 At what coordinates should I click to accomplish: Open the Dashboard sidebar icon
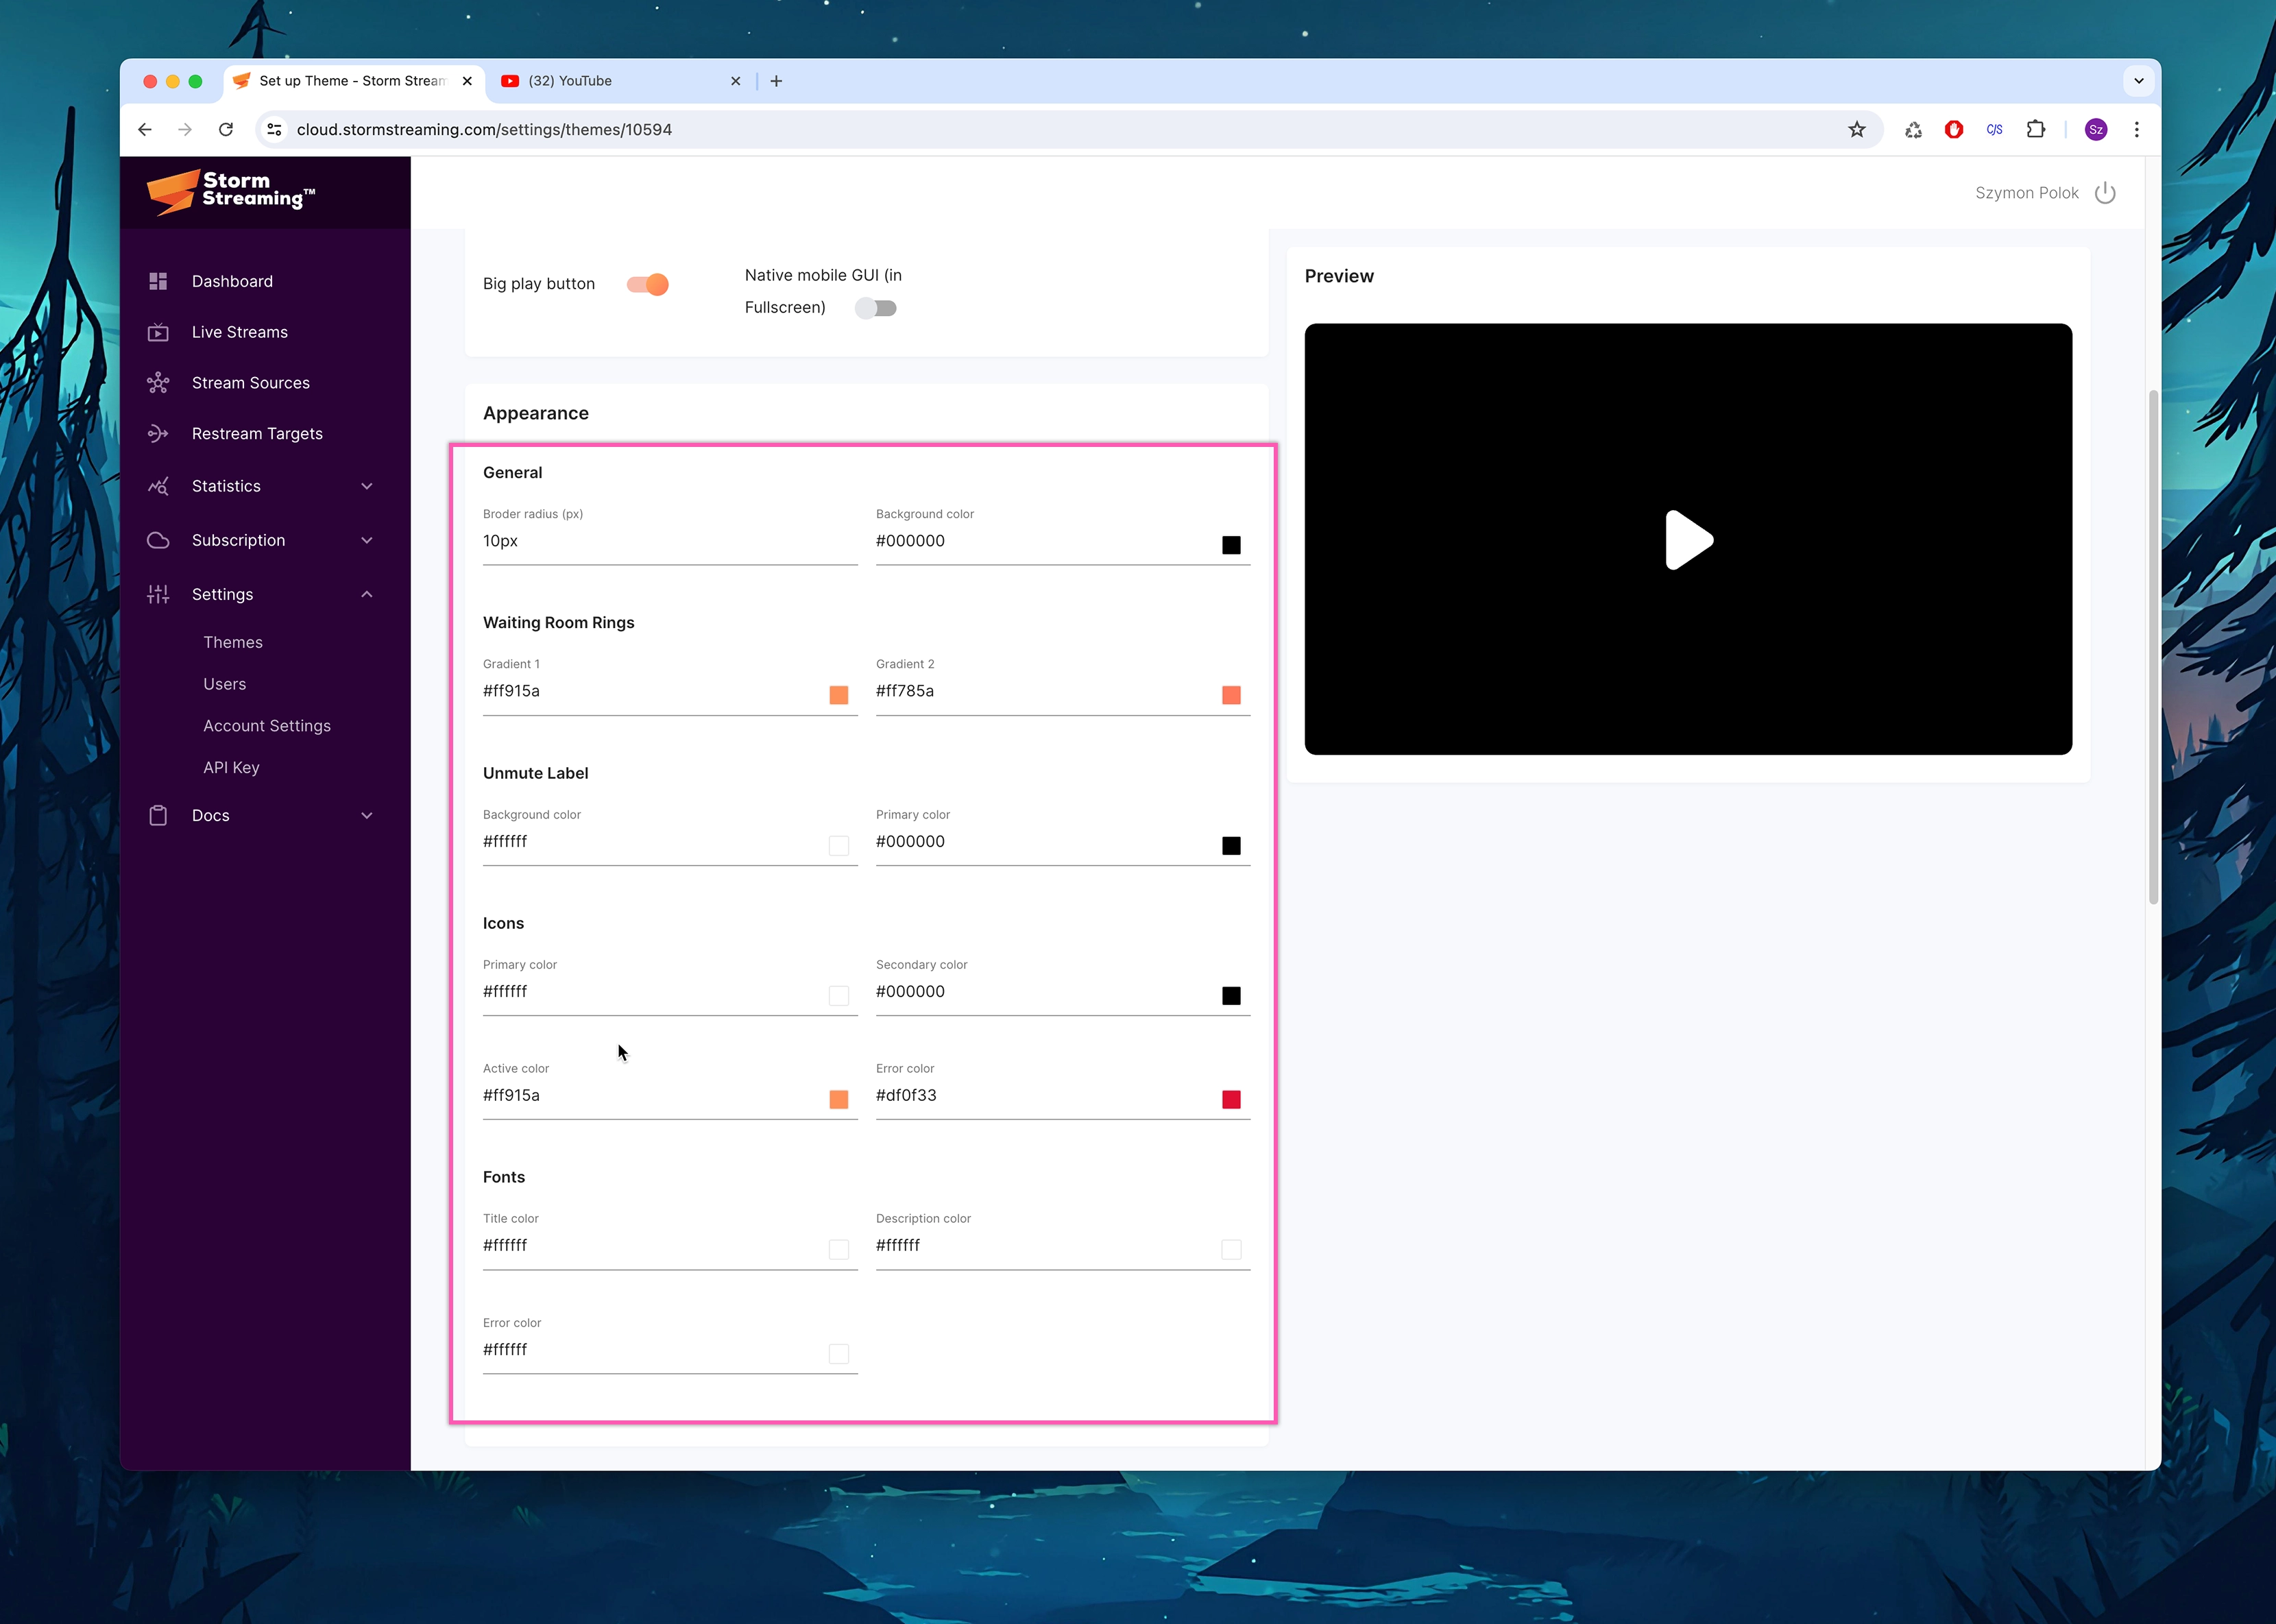[159, 281]
